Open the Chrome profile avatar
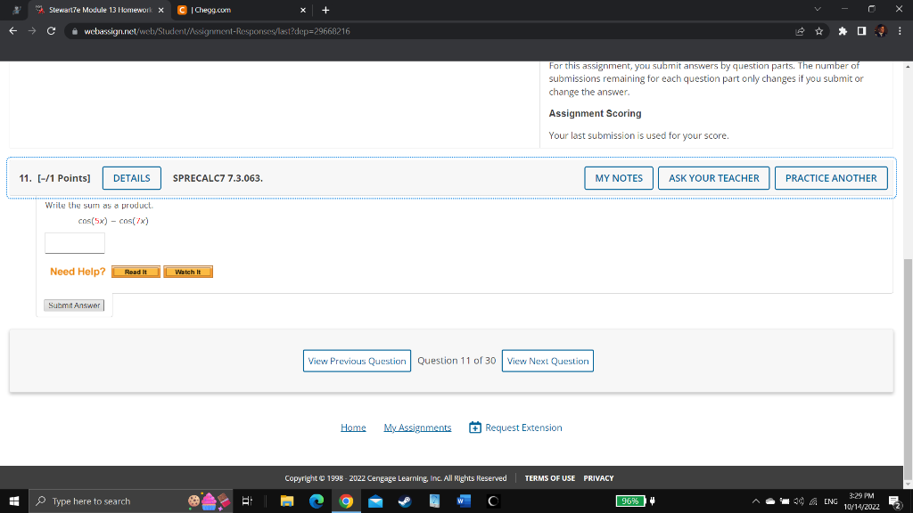This screenshot has height=513, width=913. click(x=881, y=31)
